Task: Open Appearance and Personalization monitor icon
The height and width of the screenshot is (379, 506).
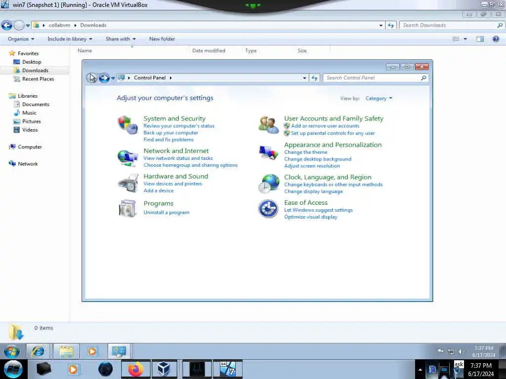Action: coord(268,152)
